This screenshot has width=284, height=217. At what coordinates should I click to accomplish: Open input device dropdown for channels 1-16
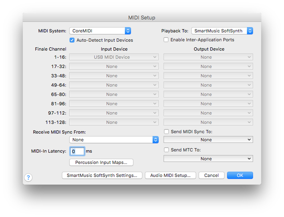(114, 57)
